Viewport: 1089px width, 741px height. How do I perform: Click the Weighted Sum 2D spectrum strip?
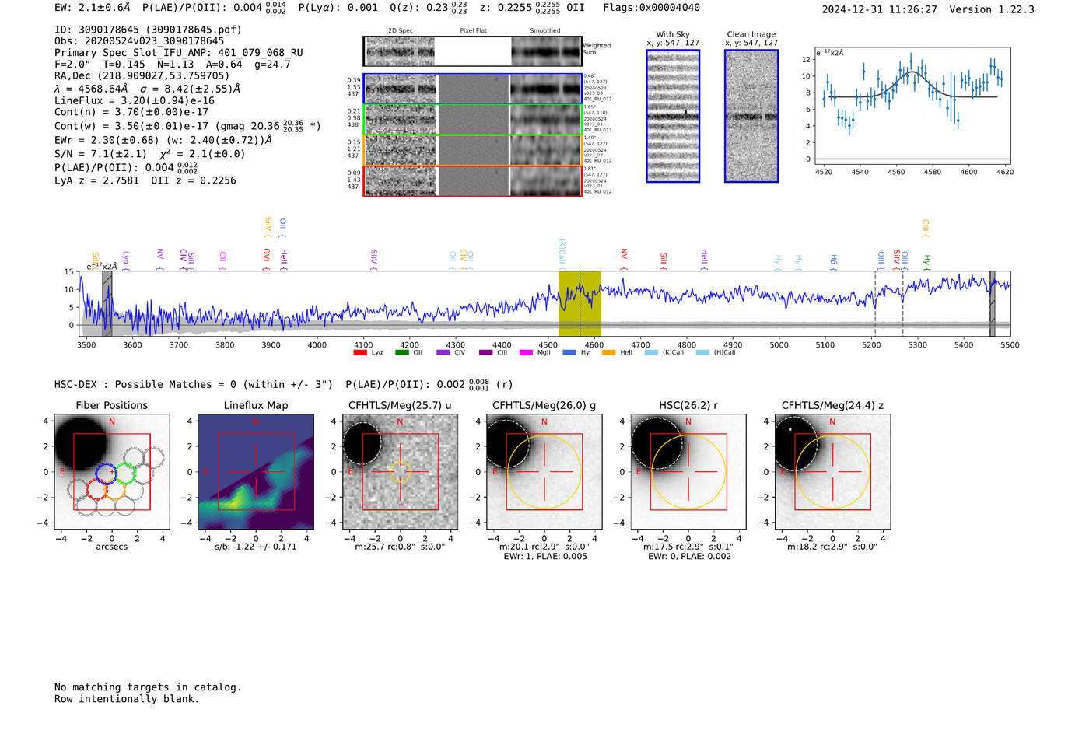[472, 51]
